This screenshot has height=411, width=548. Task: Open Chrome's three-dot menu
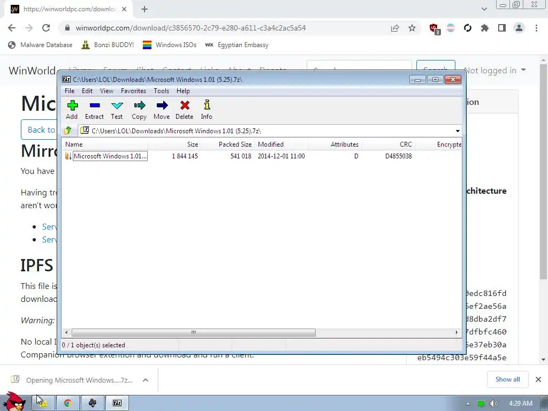(536, 28)
